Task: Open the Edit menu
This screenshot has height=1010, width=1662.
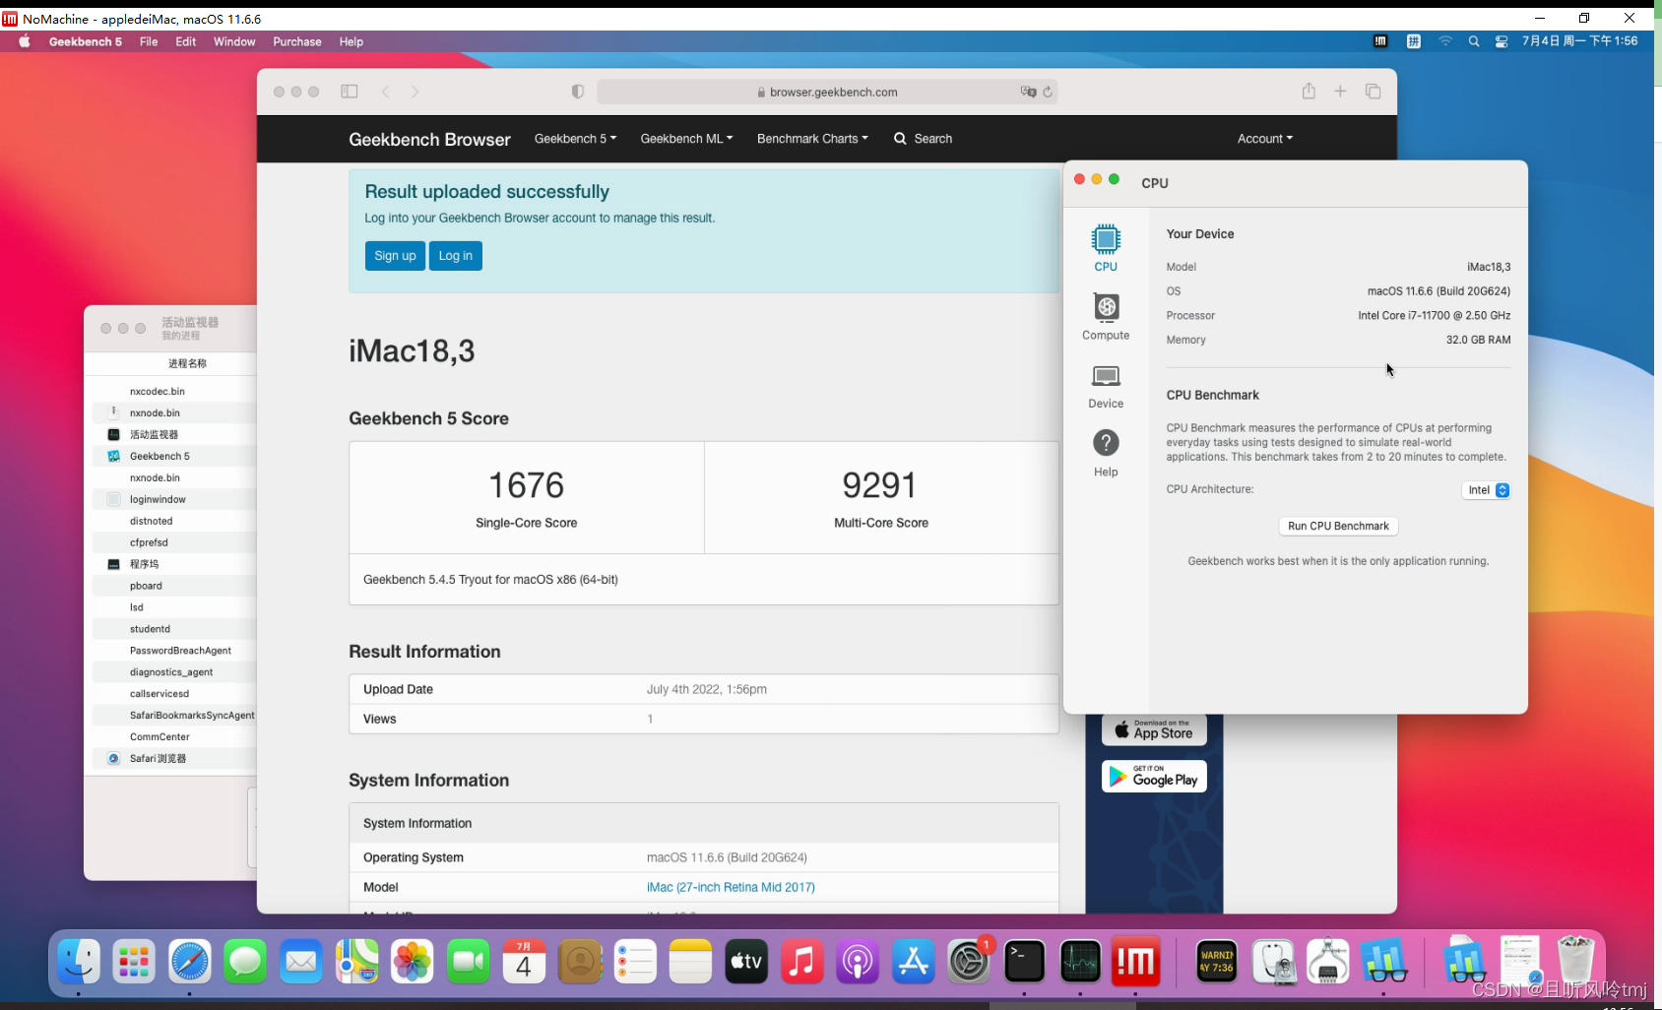Action: (x=186, y=41)
